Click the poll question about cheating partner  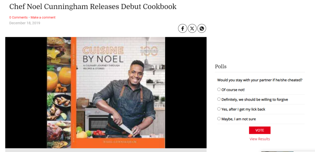[x=260, y=80]
